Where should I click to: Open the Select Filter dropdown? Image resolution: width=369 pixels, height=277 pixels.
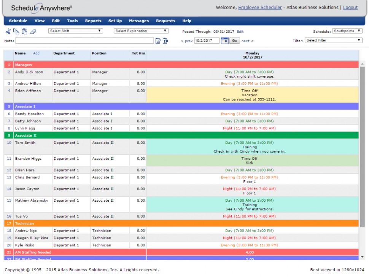(334, 40)
